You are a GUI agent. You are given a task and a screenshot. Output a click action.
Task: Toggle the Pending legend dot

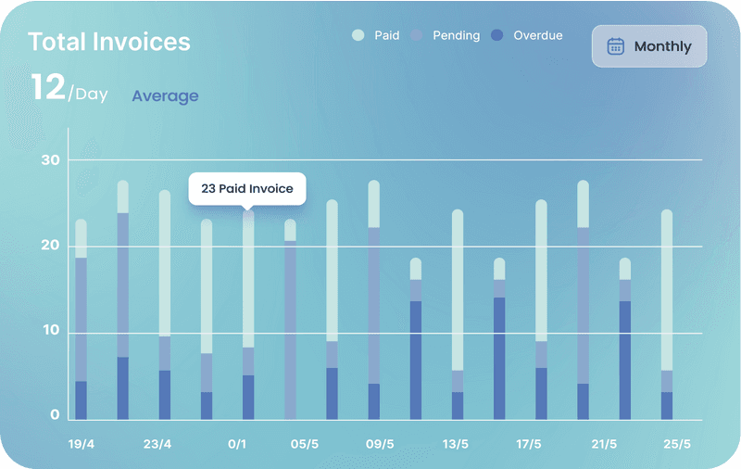[x=417, y=35]
